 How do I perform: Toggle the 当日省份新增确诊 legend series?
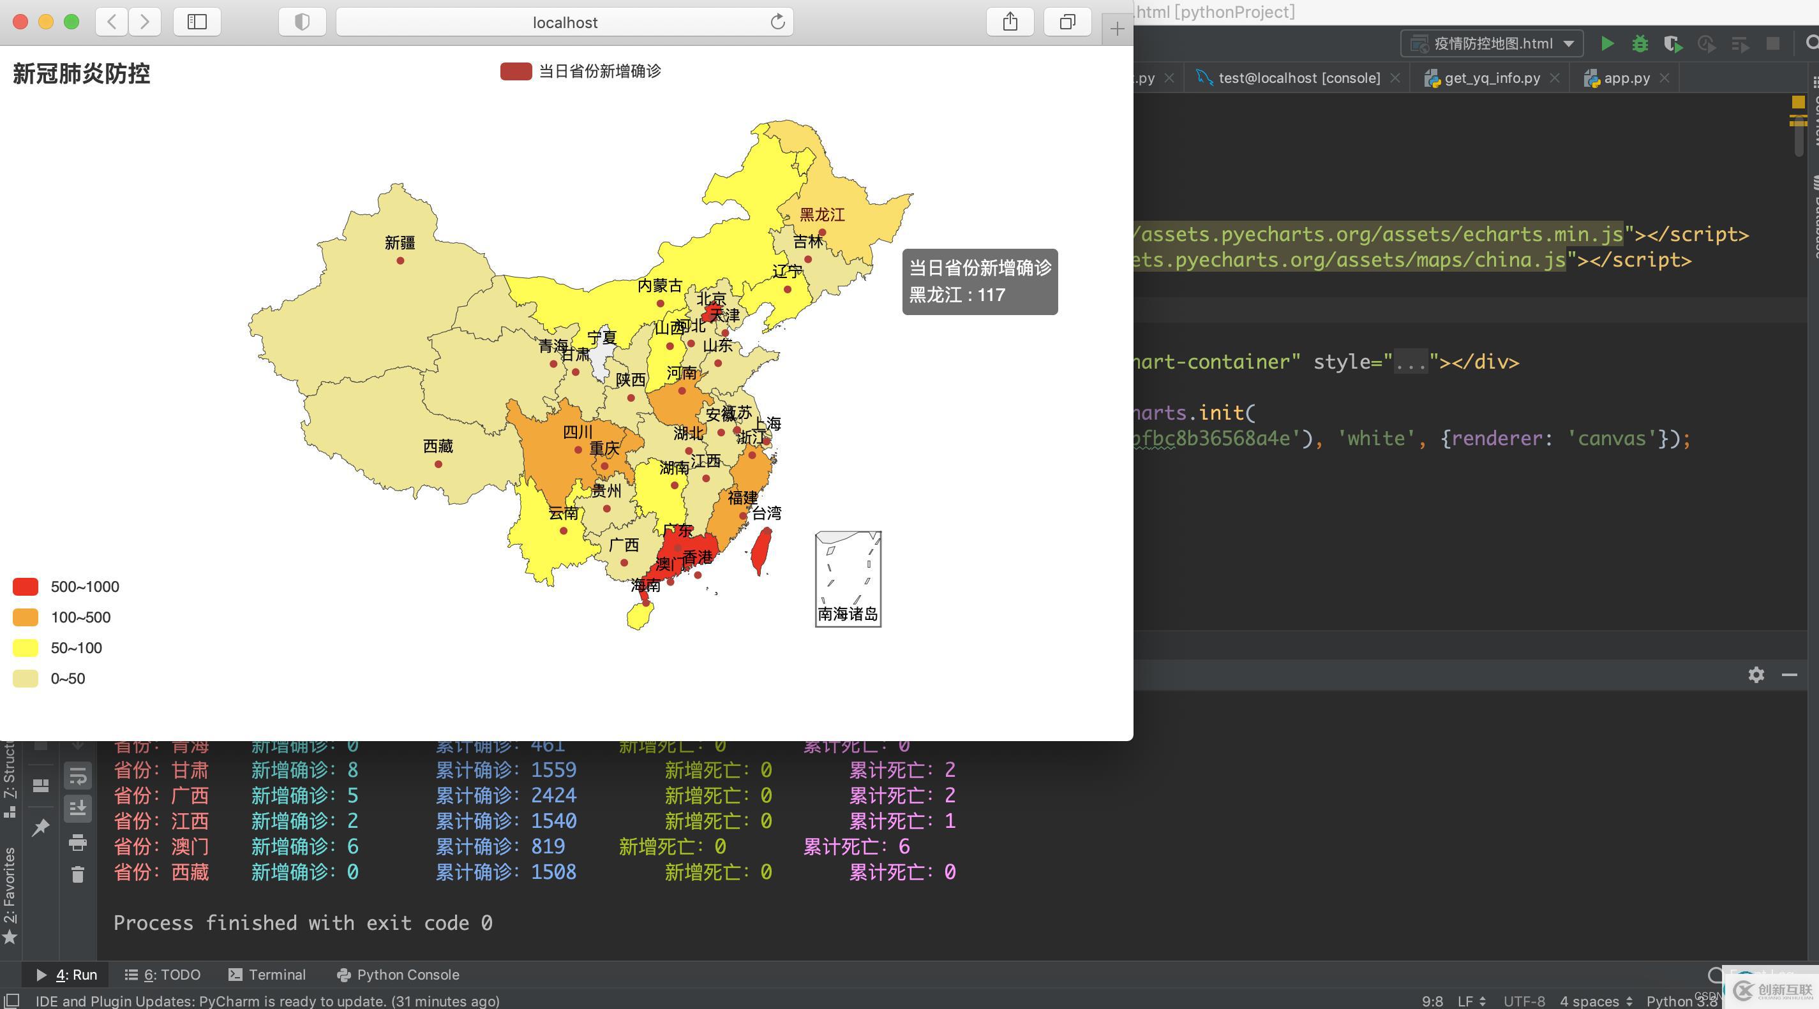click(x=580, y=71)
